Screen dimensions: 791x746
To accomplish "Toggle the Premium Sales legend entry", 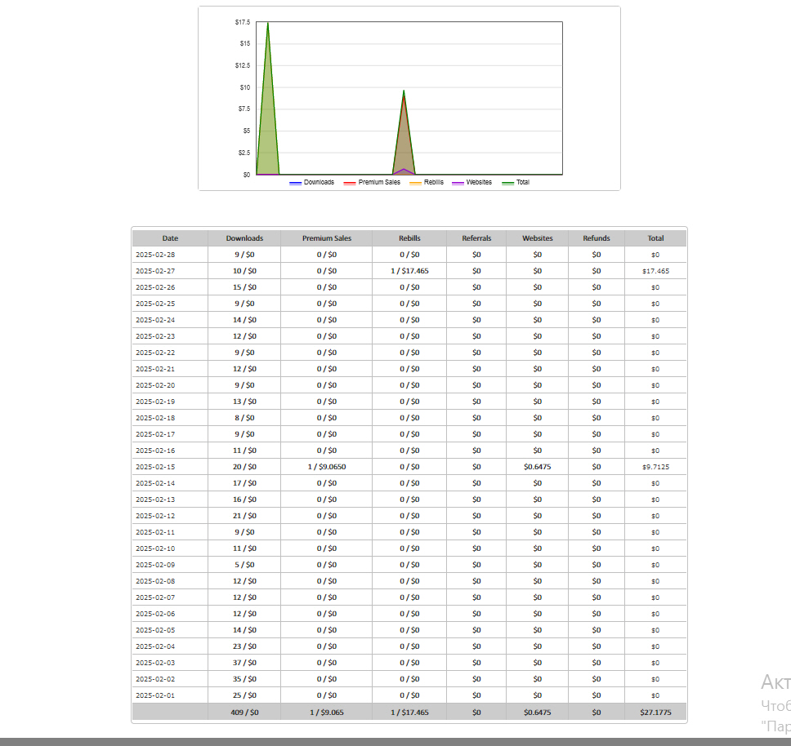I will coord(372,182).
